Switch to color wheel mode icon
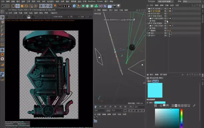Screen dimensions: 204x128 [x=161, y=106]
